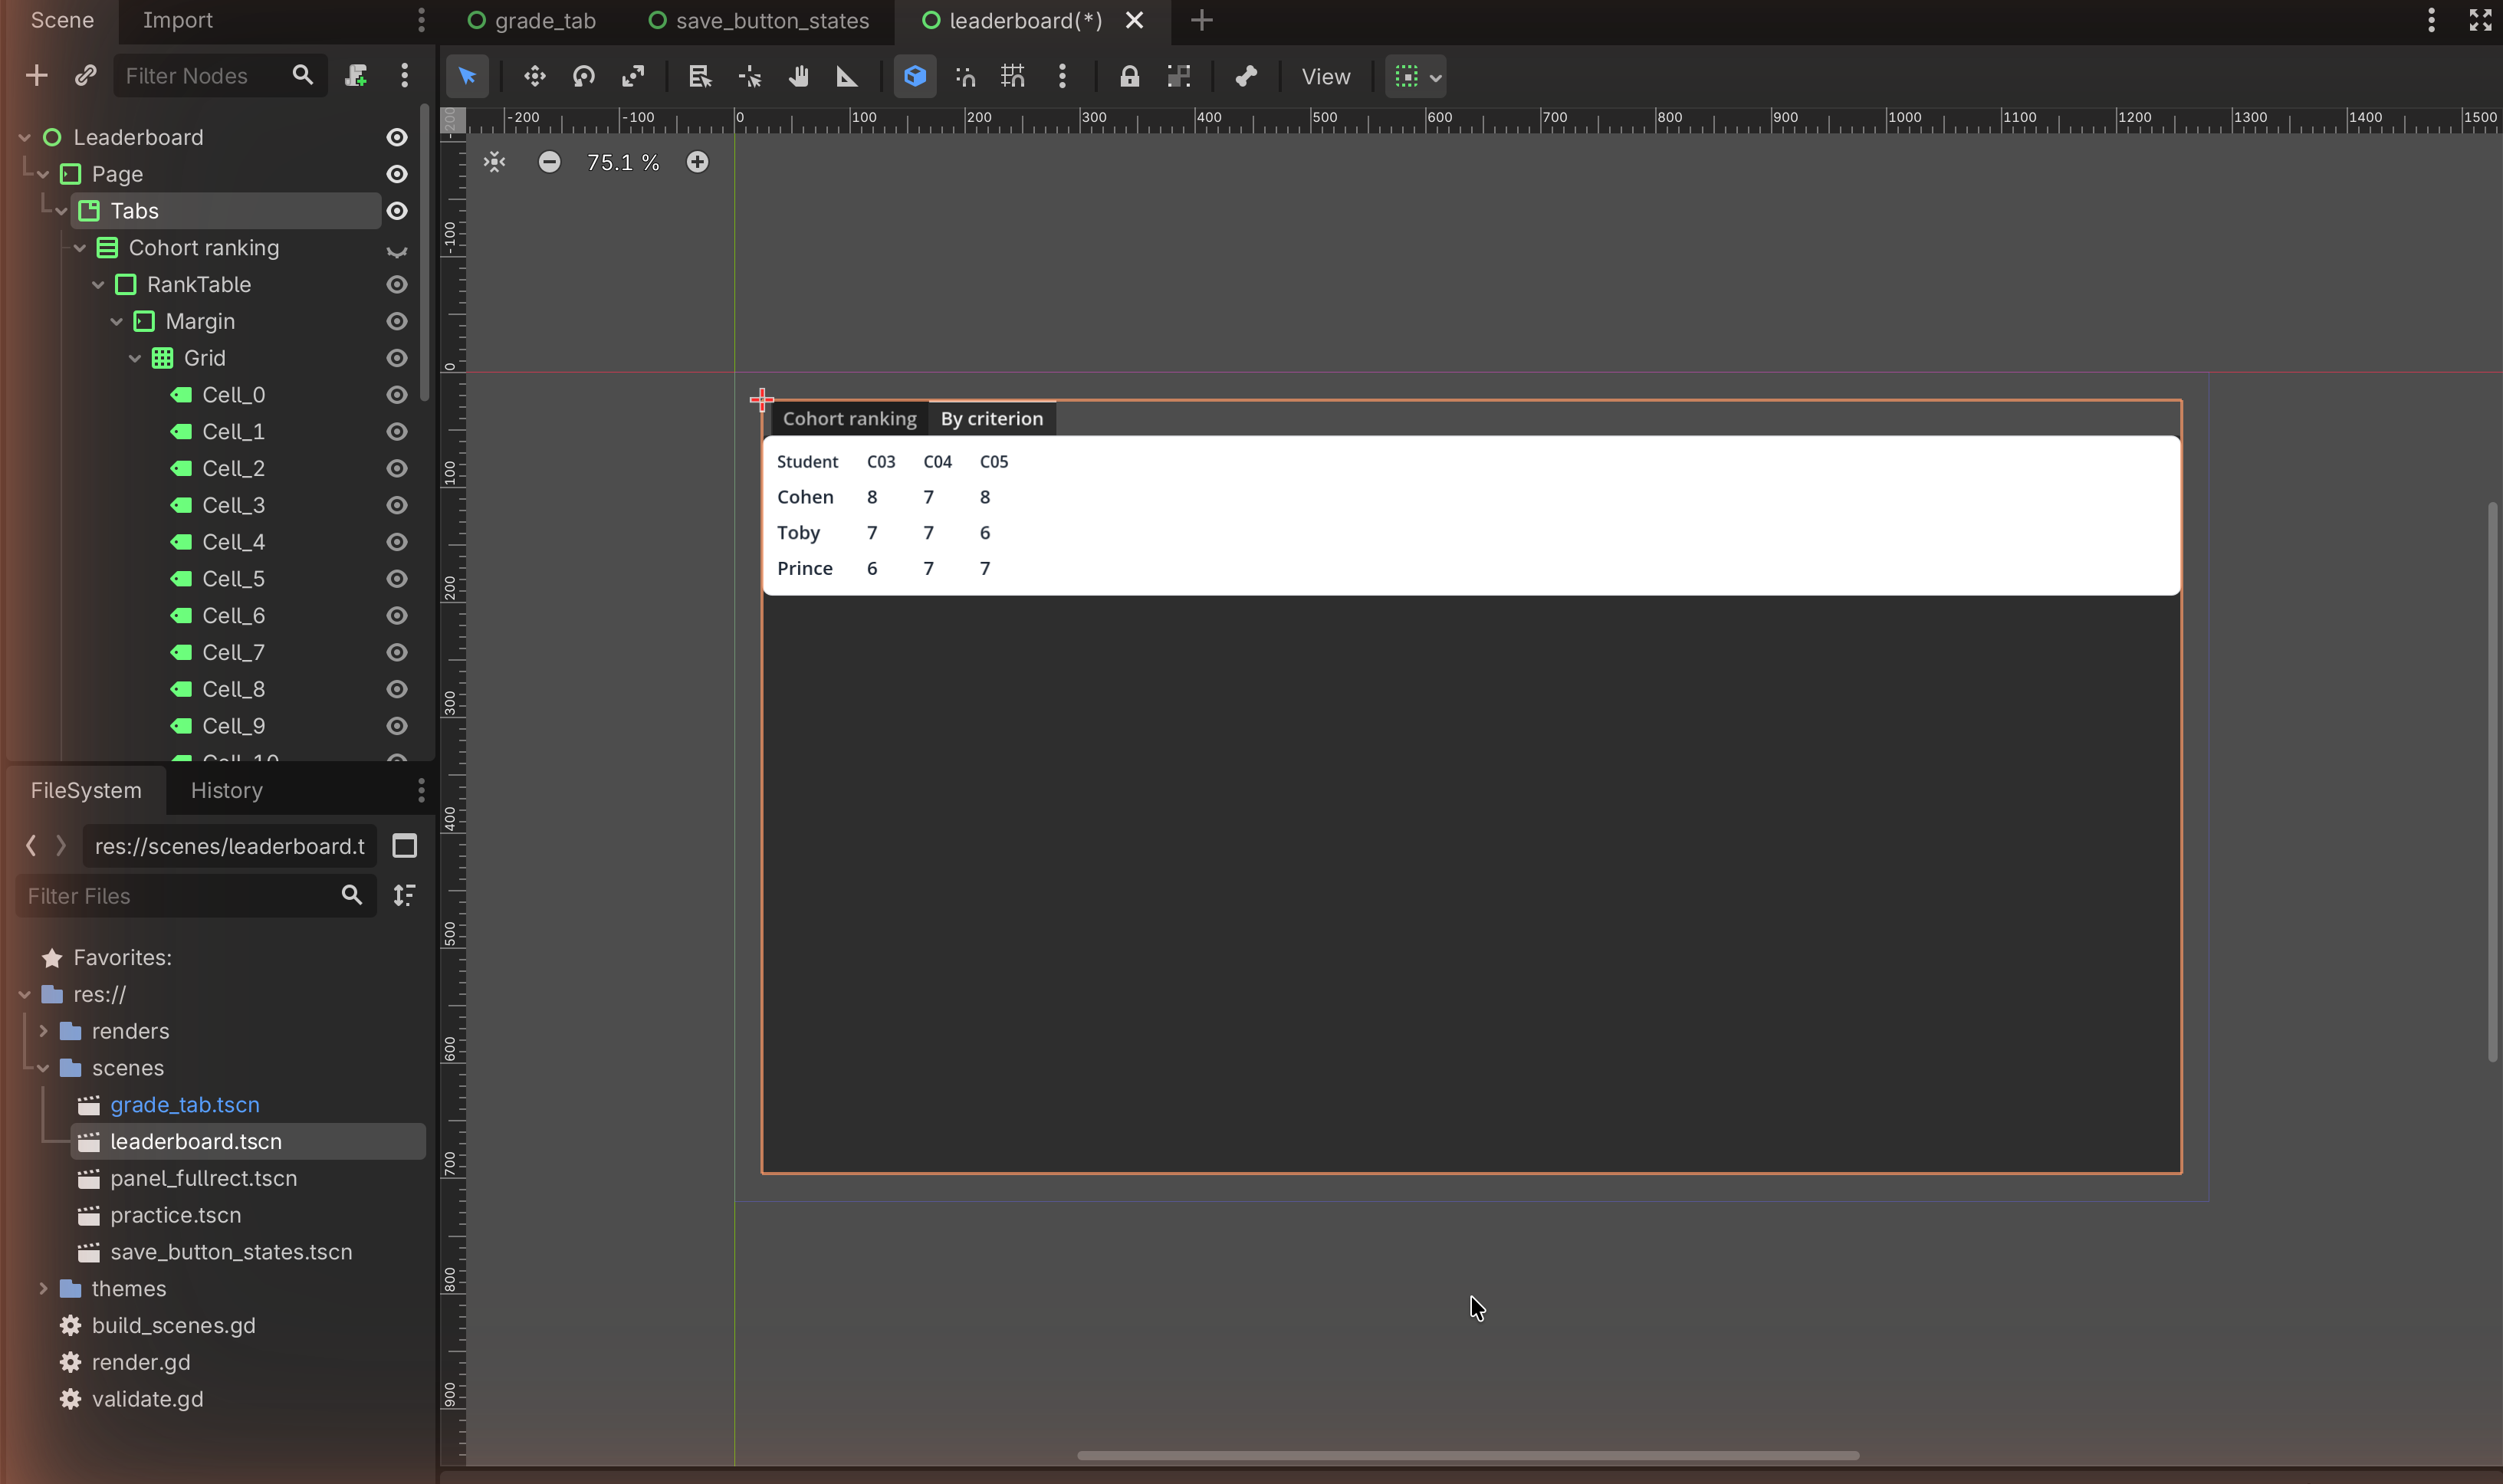2503x1484 pixels.
Task: Expand the themes folder
Action: tap(43, 1289)
